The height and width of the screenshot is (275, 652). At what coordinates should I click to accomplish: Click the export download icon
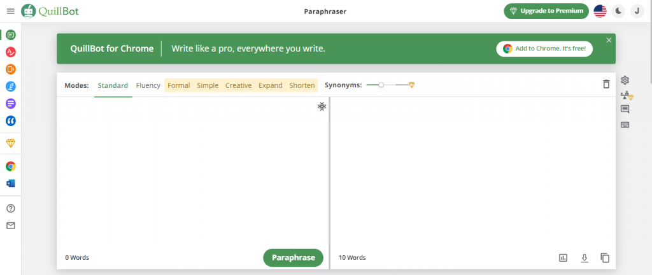coord(585,258)
